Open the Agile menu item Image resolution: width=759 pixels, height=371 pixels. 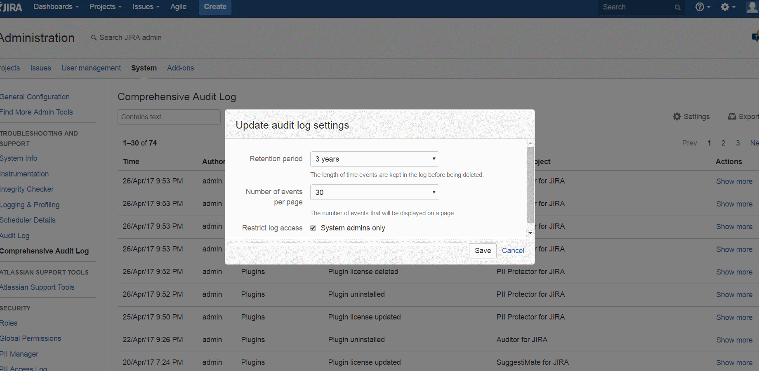[x=178, y=7]
